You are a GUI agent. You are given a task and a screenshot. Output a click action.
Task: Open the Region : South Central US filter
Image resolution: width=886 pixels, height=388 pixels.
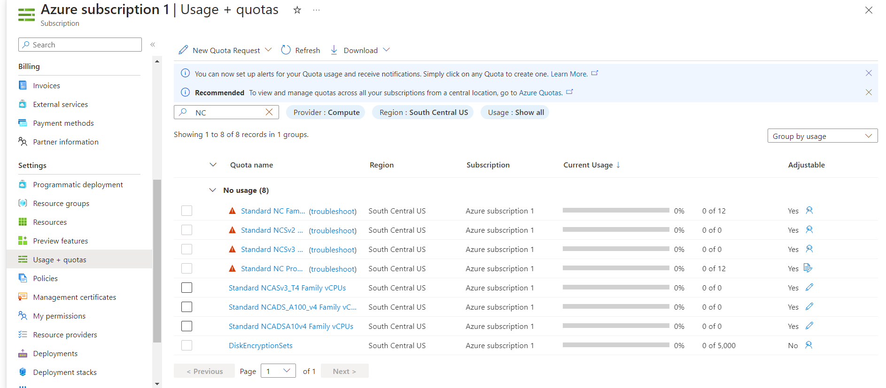point(423,112)
